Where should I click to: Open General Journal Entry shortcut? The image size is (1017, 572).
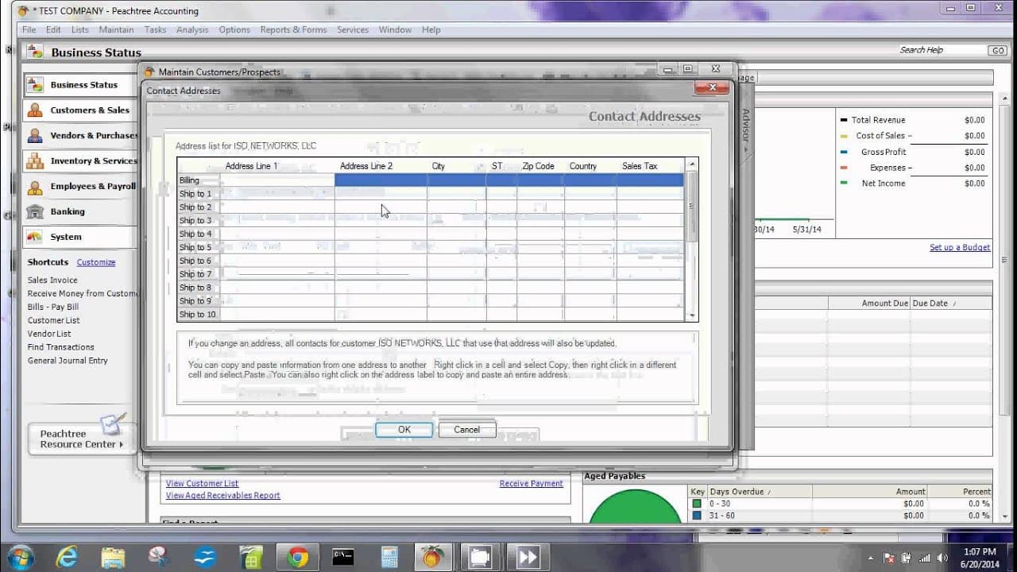(x=68, y=361)
